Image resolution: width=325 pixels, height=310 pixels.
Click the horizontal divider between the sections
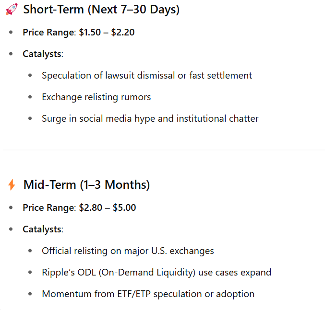click(163, 149)
